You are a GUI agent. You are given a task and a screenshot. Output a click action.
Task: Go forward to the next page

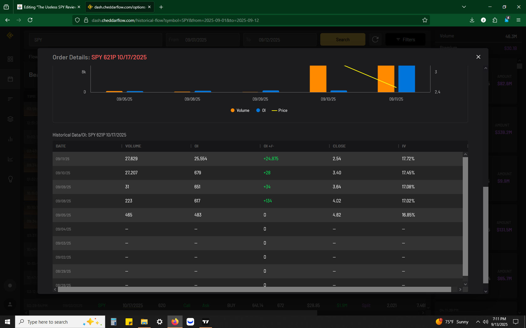[19, 20]
